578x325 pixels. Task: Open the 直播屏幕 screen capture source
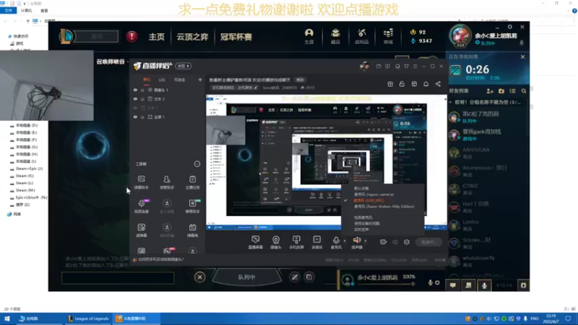(255, 243)
